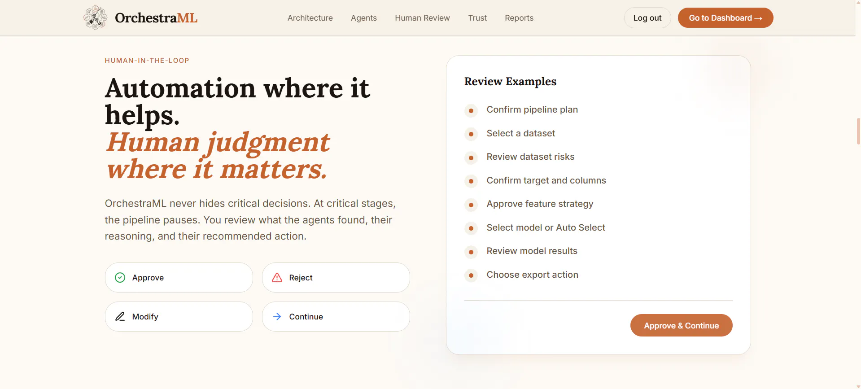
Task: Click the pencil icon on Modify
Action: pos(120,317)
